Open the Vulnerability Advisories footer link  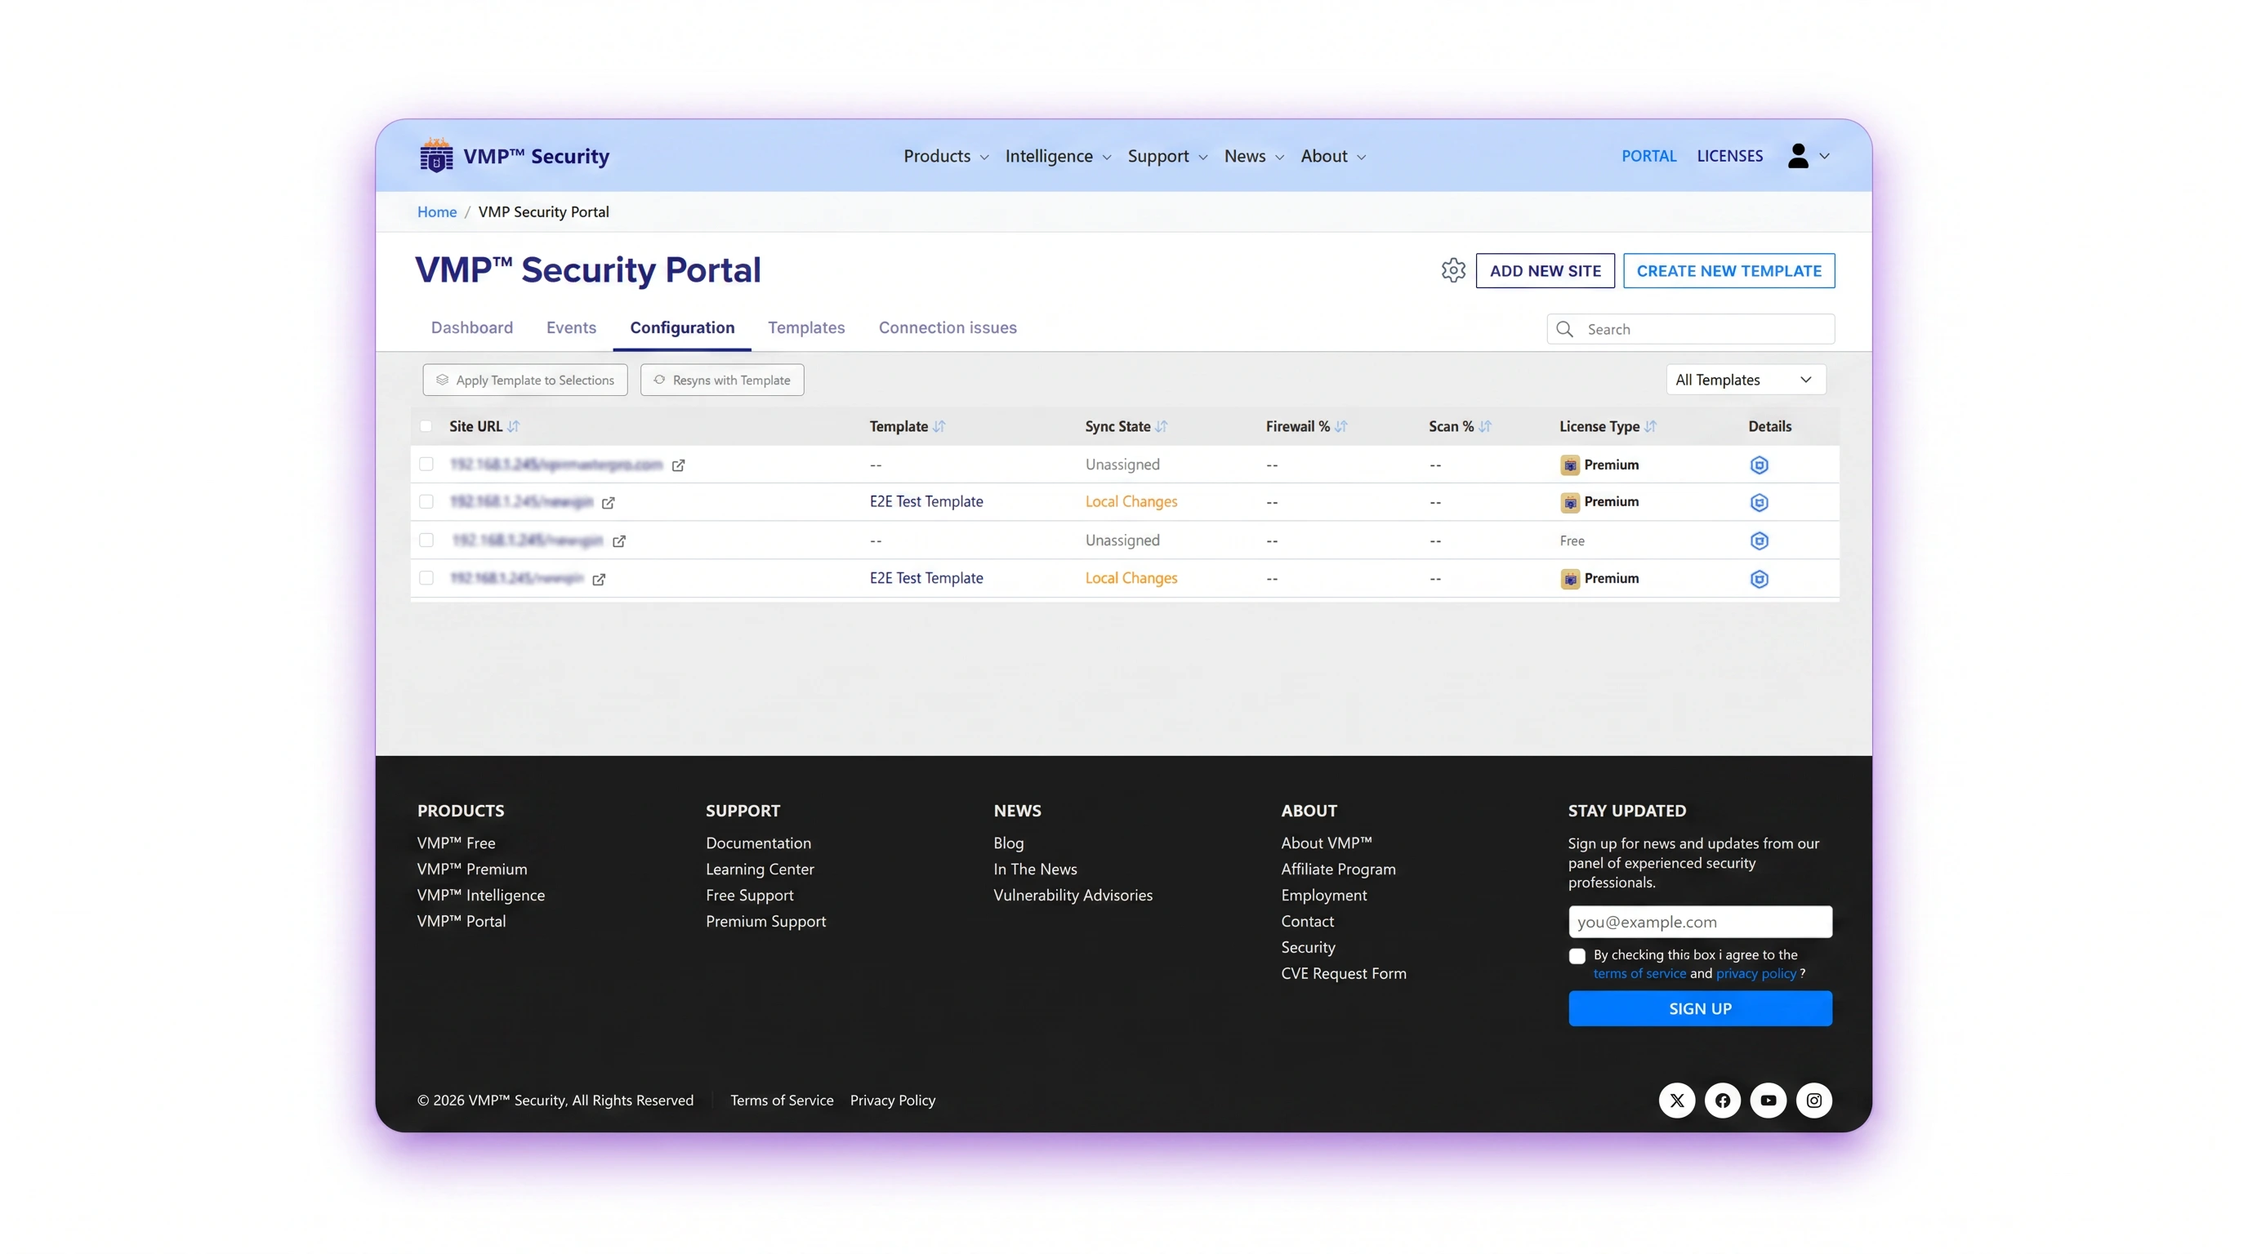pyautogui.click(x=1073, y=896)
